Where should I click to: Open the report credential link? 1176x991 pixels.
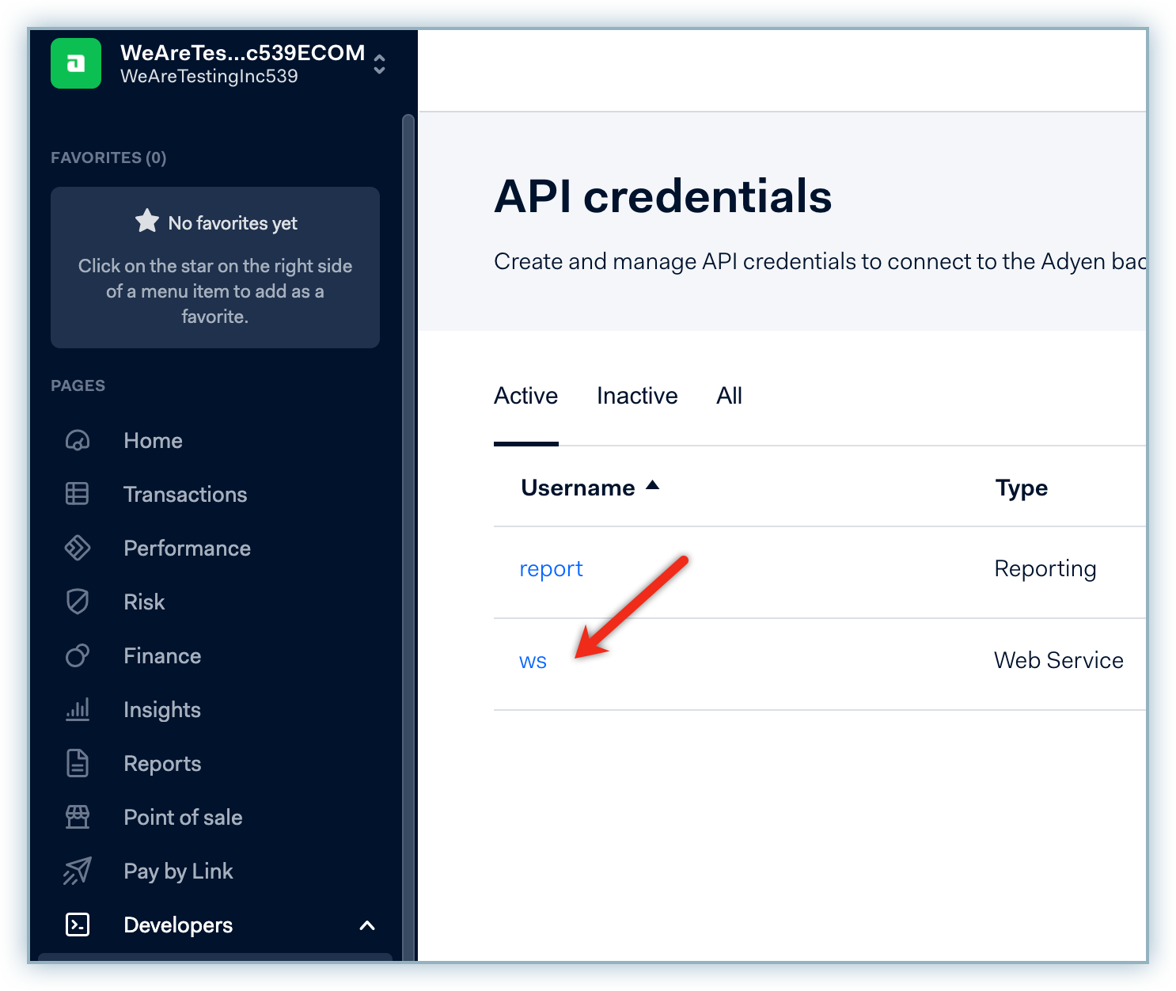(x=551, y=569)
